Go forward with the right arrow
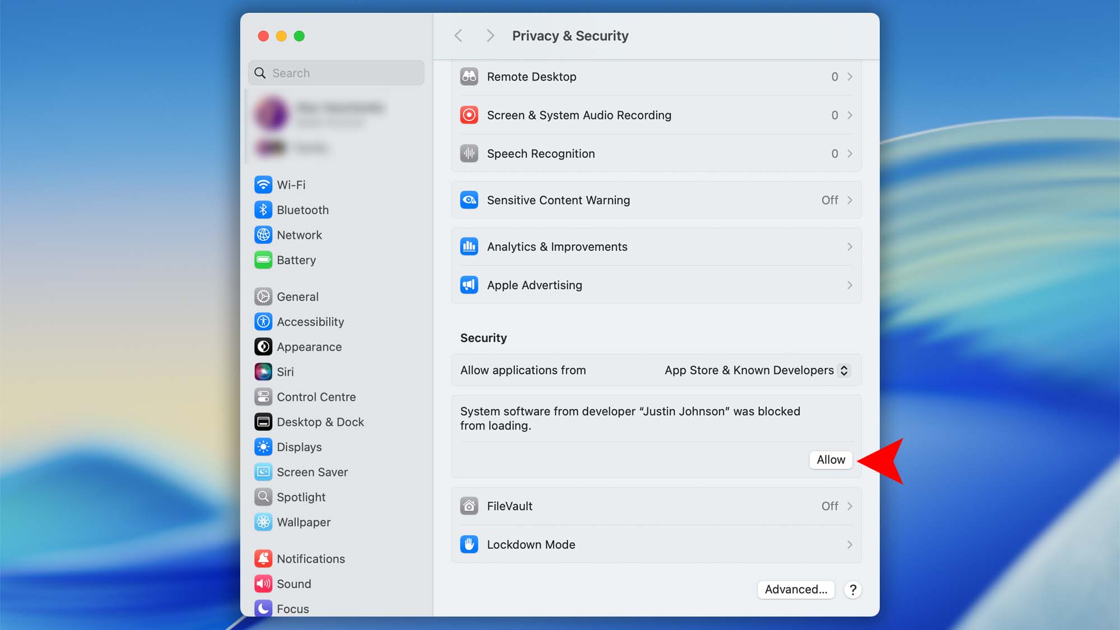This screenshot has width=1120, height=630. click(x=490, y=36)
